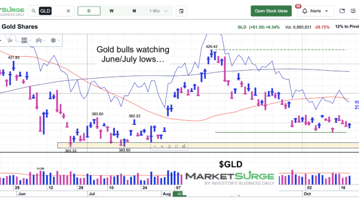Click the -28.75% volume change value
Screen dimensions: 359x198
(x=322, y=27)
